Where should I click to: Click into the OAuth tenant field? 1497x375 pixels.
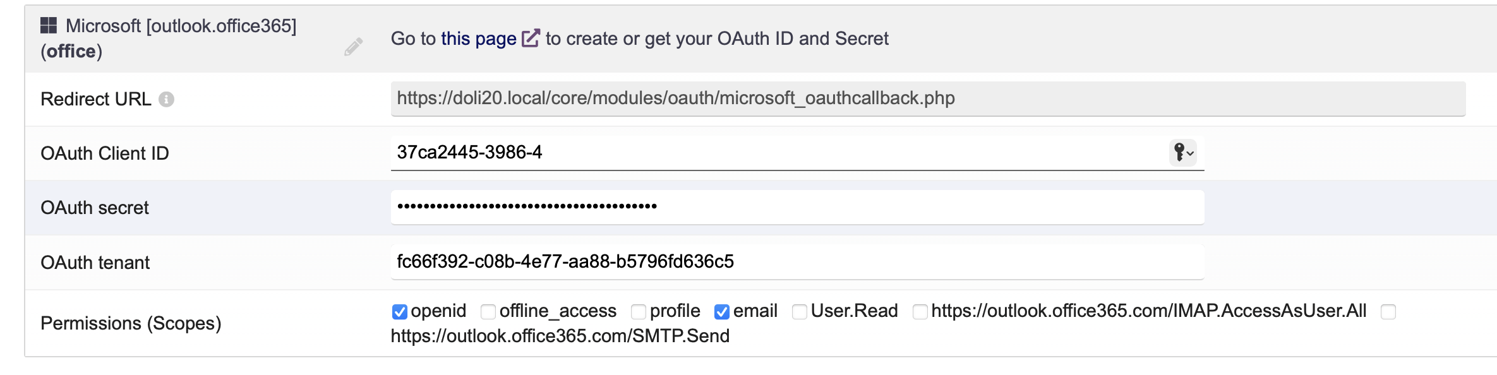797,262
